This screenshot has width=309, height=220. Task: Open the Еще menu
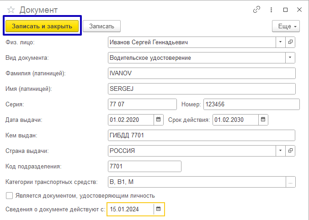[x=286, y=26]
